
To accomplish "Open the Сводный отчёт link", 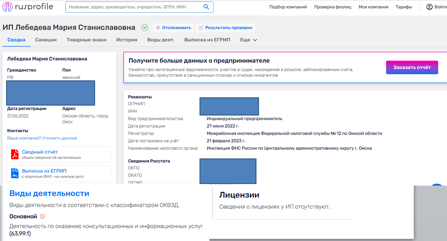I will click(x=40, y=152).
